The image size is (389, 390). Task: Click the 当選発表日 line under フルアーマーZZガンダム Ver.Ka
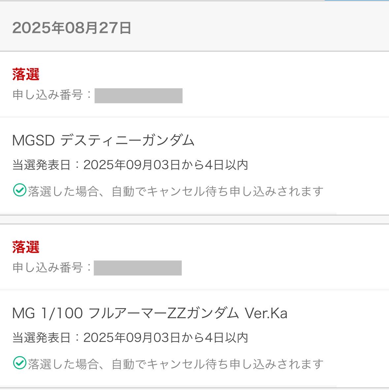130,338
